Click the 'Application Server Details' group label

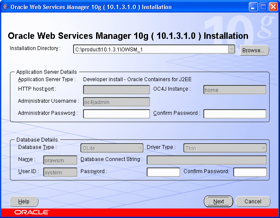tap(46, 72)
